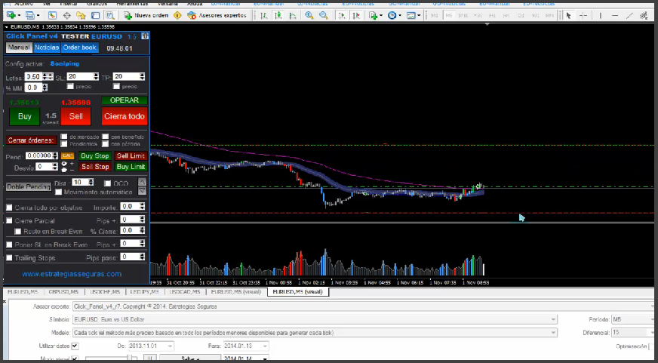Expand the Modelo dropdown list

click(553, 331)
